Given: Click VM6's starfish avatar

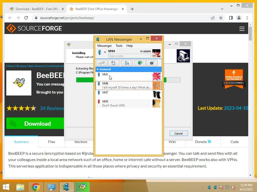Looking at the screenshot, I should [157, 85].
